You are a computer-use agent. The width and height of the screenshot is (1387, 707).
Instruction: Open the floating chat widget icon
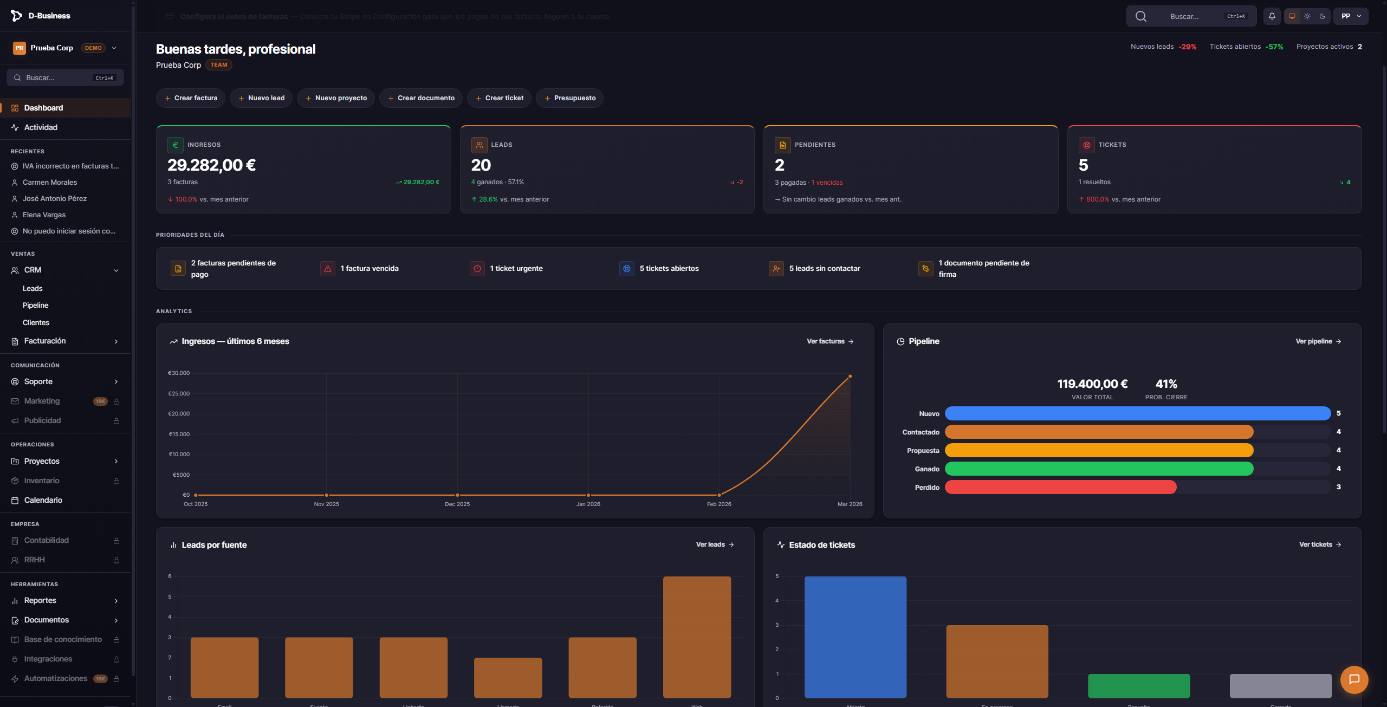pos(1354,679)
